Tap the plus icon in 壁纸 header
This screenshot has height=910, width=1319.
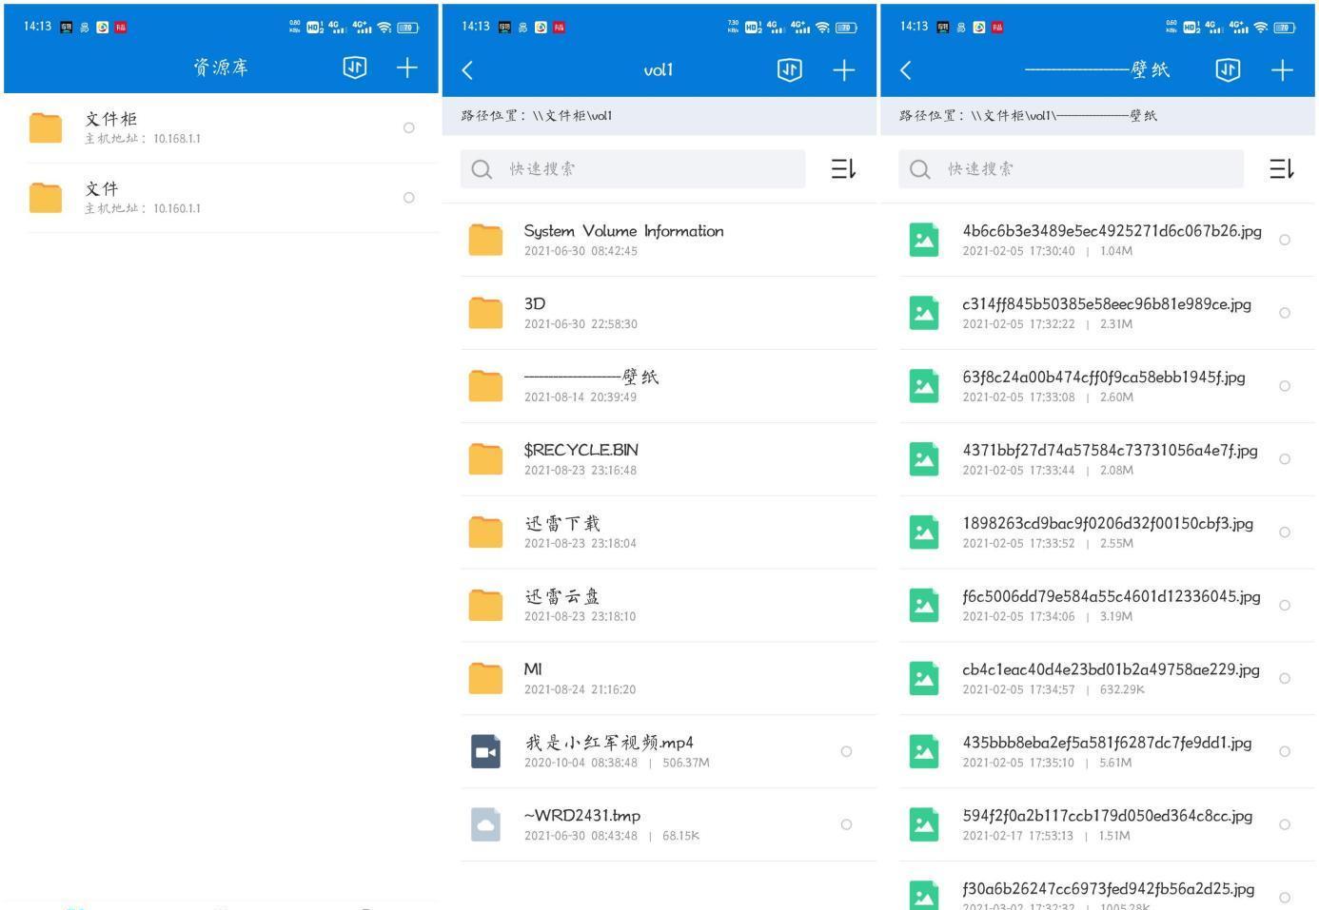(x=1283, y=69)
